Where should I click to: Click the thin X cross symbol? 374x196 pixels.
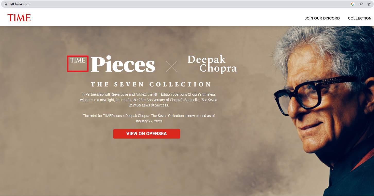(x=172, y=66)
